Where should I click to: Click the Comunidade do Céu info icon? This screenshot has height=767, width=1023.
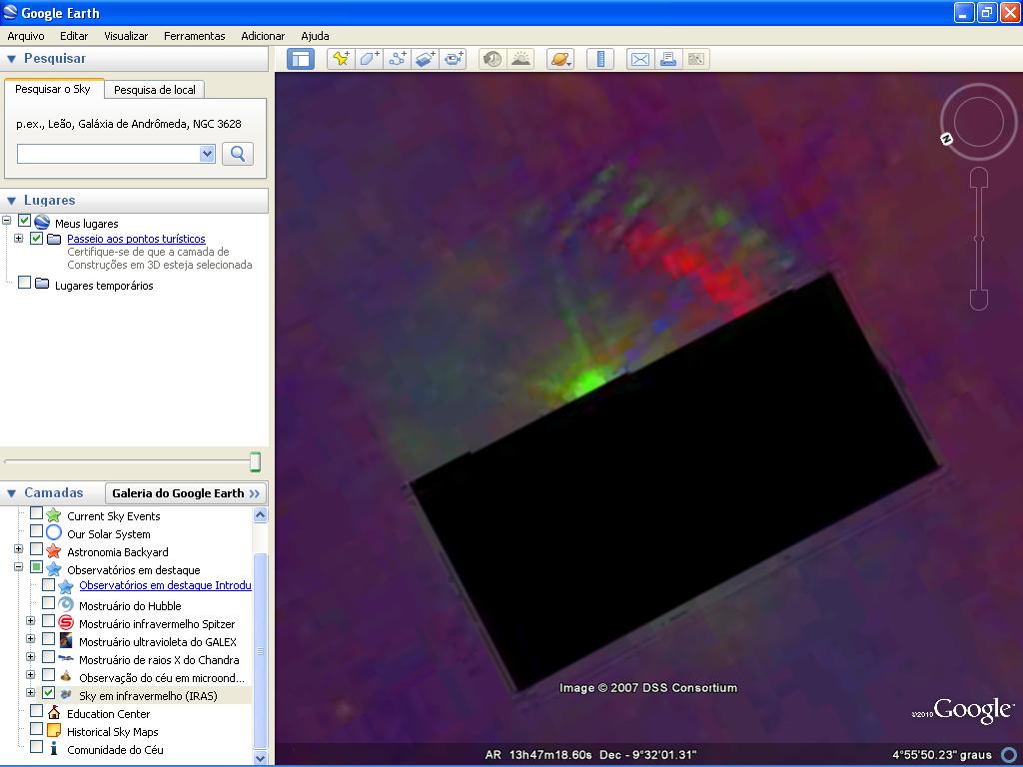point(54,749)
